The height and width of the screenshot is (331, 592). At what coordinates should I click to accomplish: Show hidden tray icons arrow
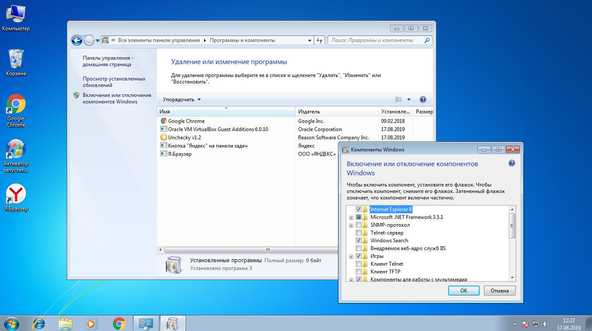click(515, 324)
